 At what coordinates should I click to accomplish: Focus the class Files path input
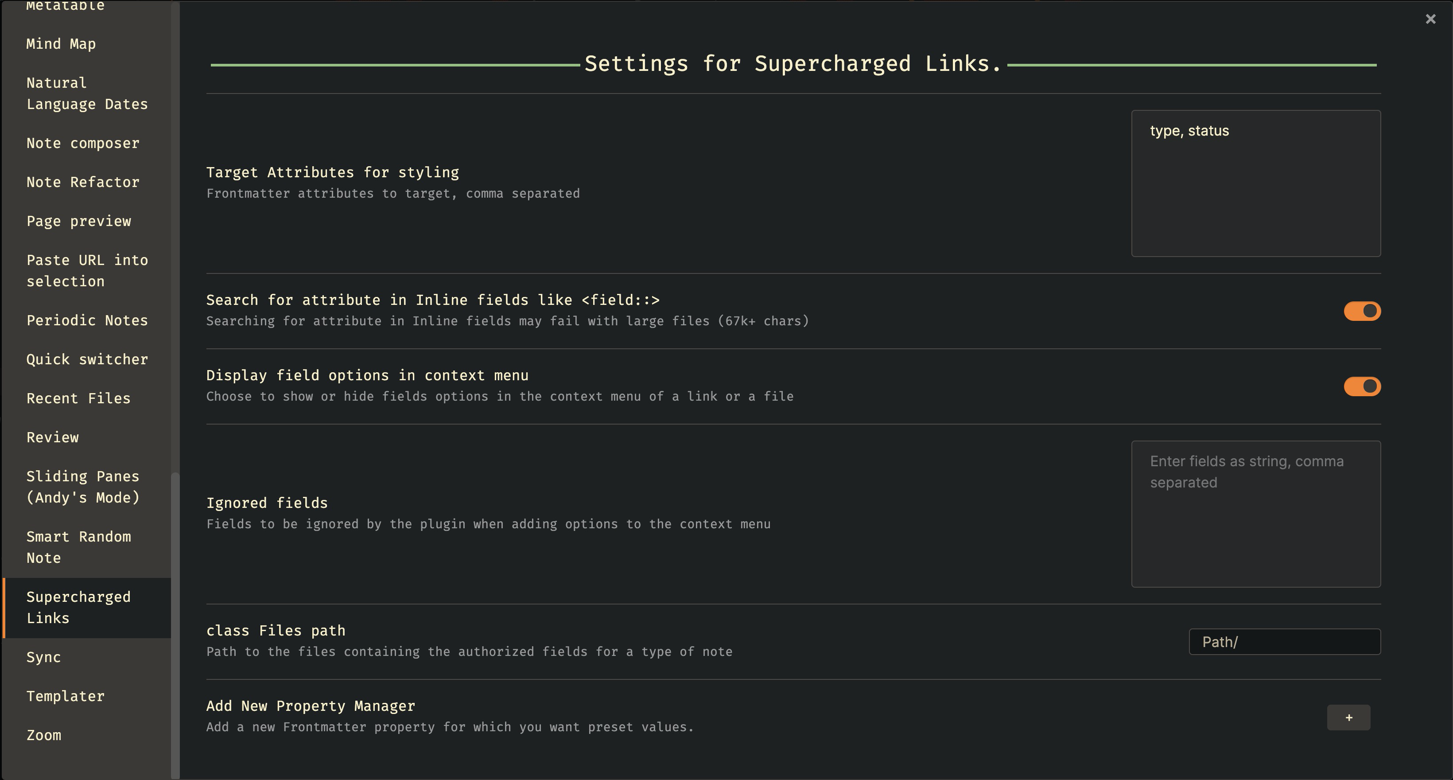1284,642
